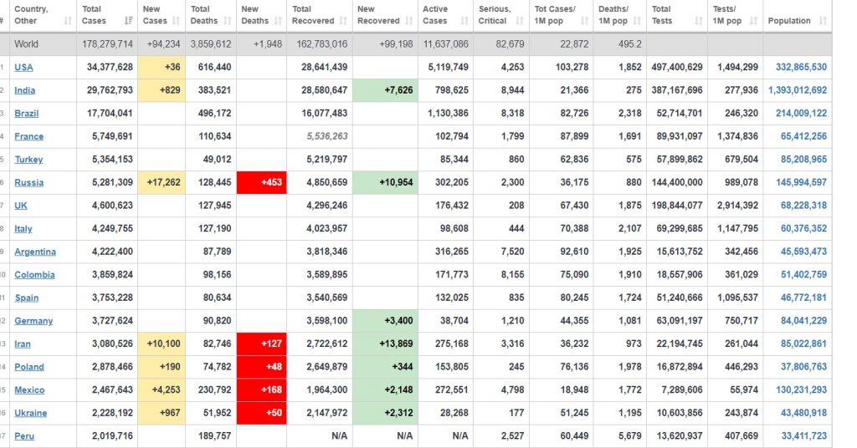Image resolution: width=857 pixels, height=448 pixels.
Task: Follow the Brazil link
Action: click(x=26, y=114)
